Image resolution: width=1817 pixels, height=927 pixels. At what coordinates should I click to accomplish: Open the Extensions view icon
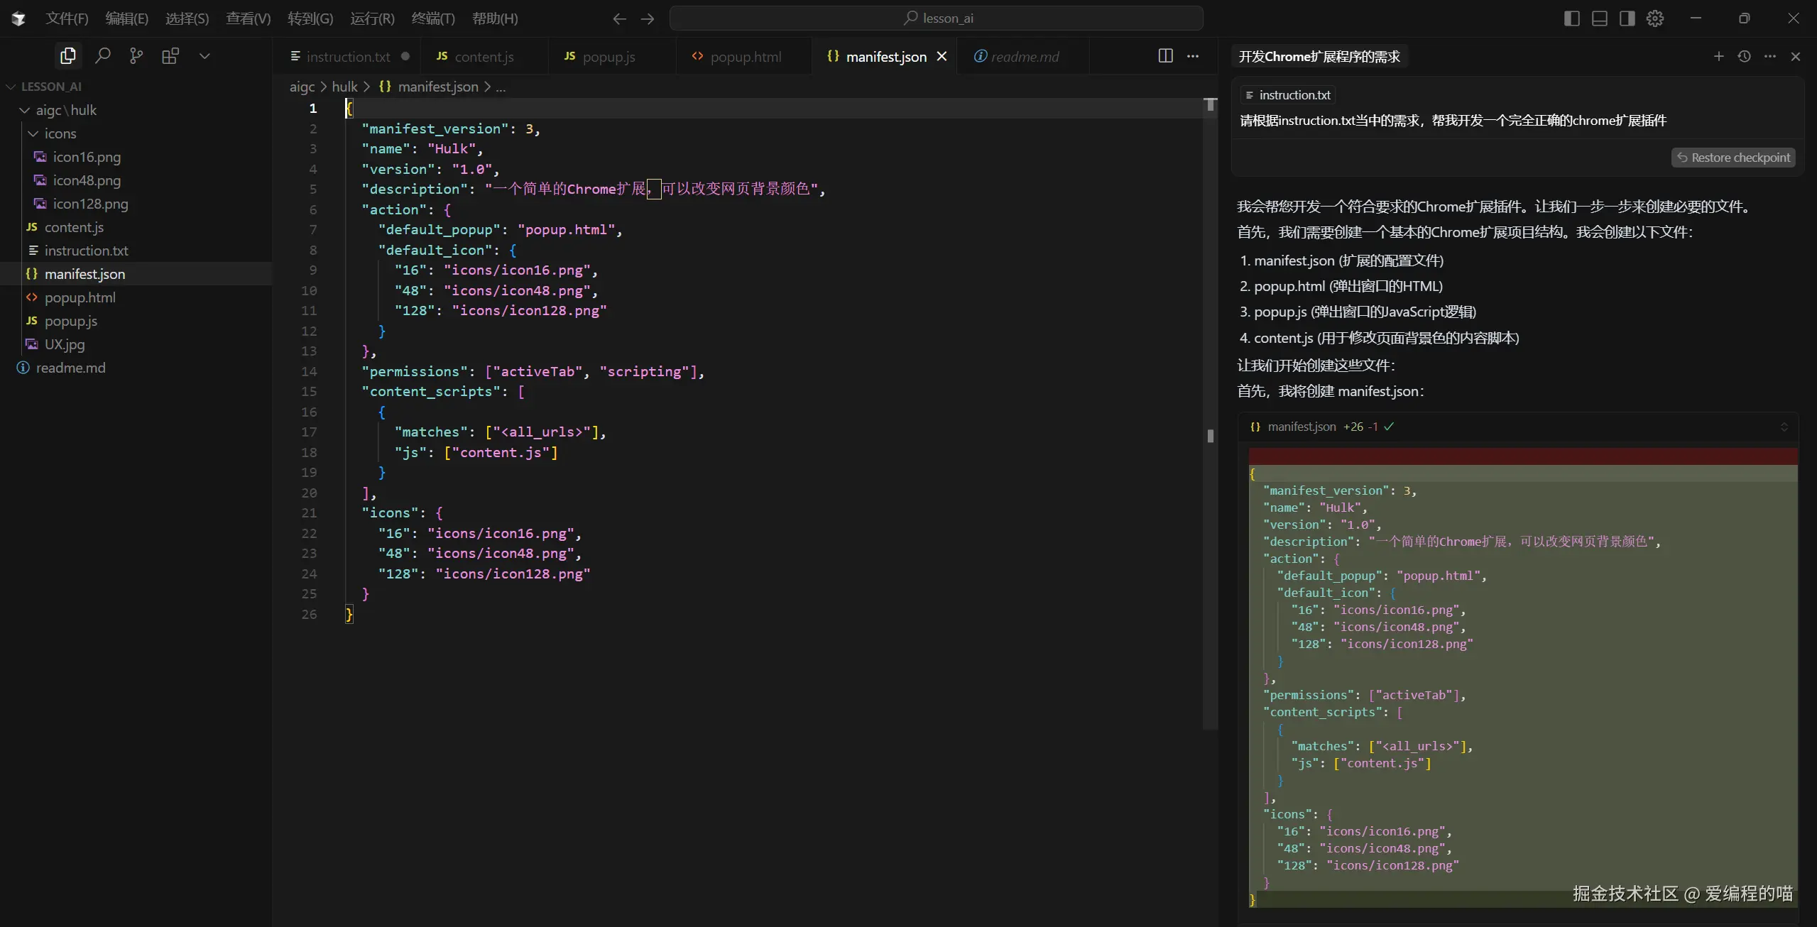tap(170, 55)
